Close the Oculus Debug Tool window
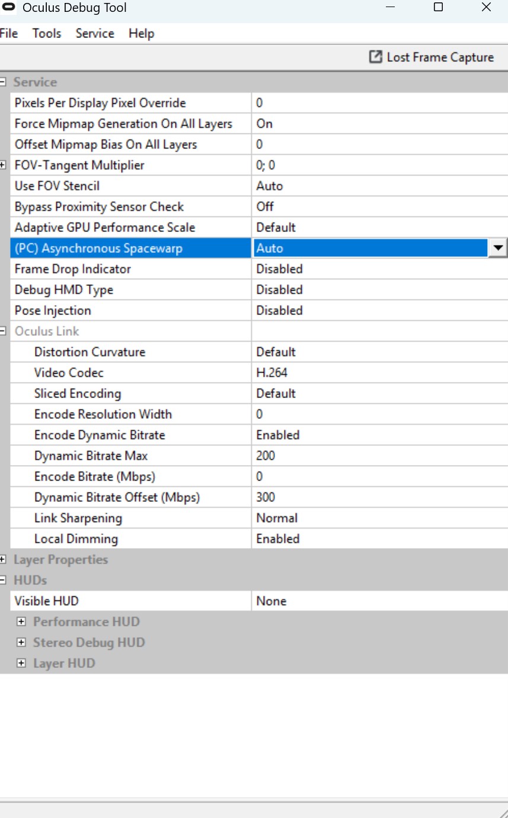Screen dimensions: 508x818 pos(486,7)
